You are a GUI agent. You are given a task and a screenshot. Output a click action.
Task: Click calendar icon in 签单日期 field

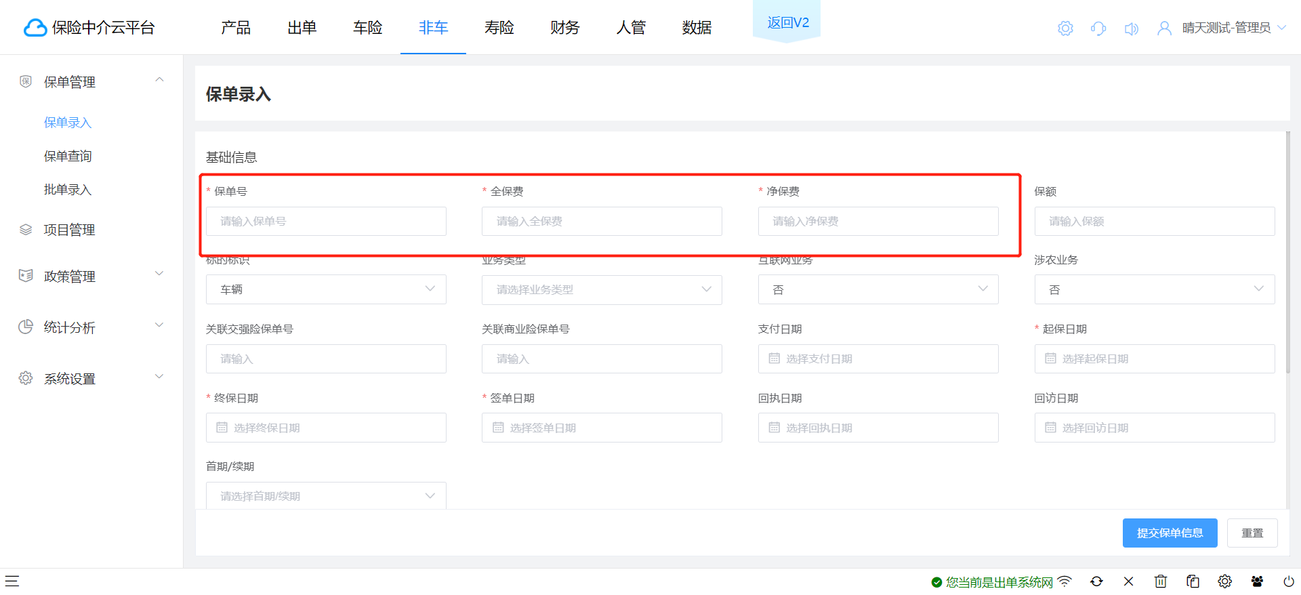[498, 428]
